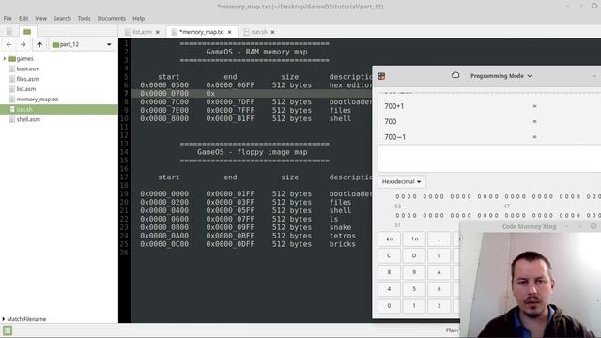
Task: Open the Programming Mode dropdown
Action: pyautogui.click(x=501, y=76)
